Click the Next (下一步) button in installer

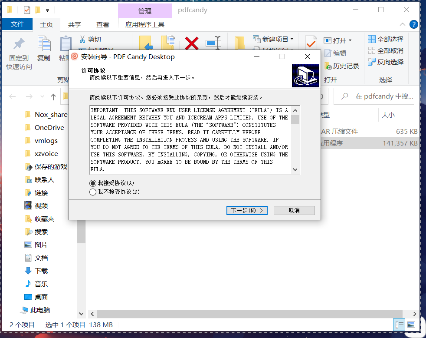[247, 210]
